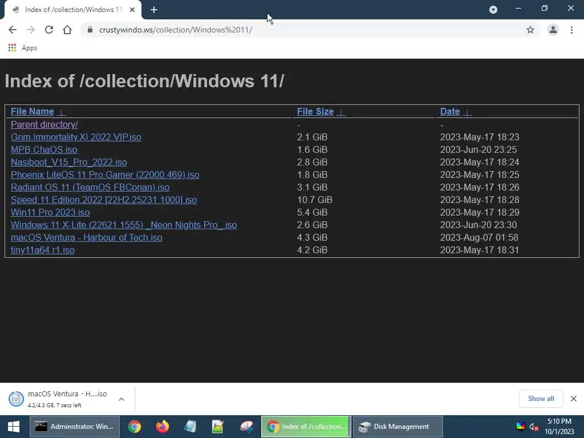Download tiny11a64 r1.iso
Screen dimensions: 584x438
coord(43,250)
